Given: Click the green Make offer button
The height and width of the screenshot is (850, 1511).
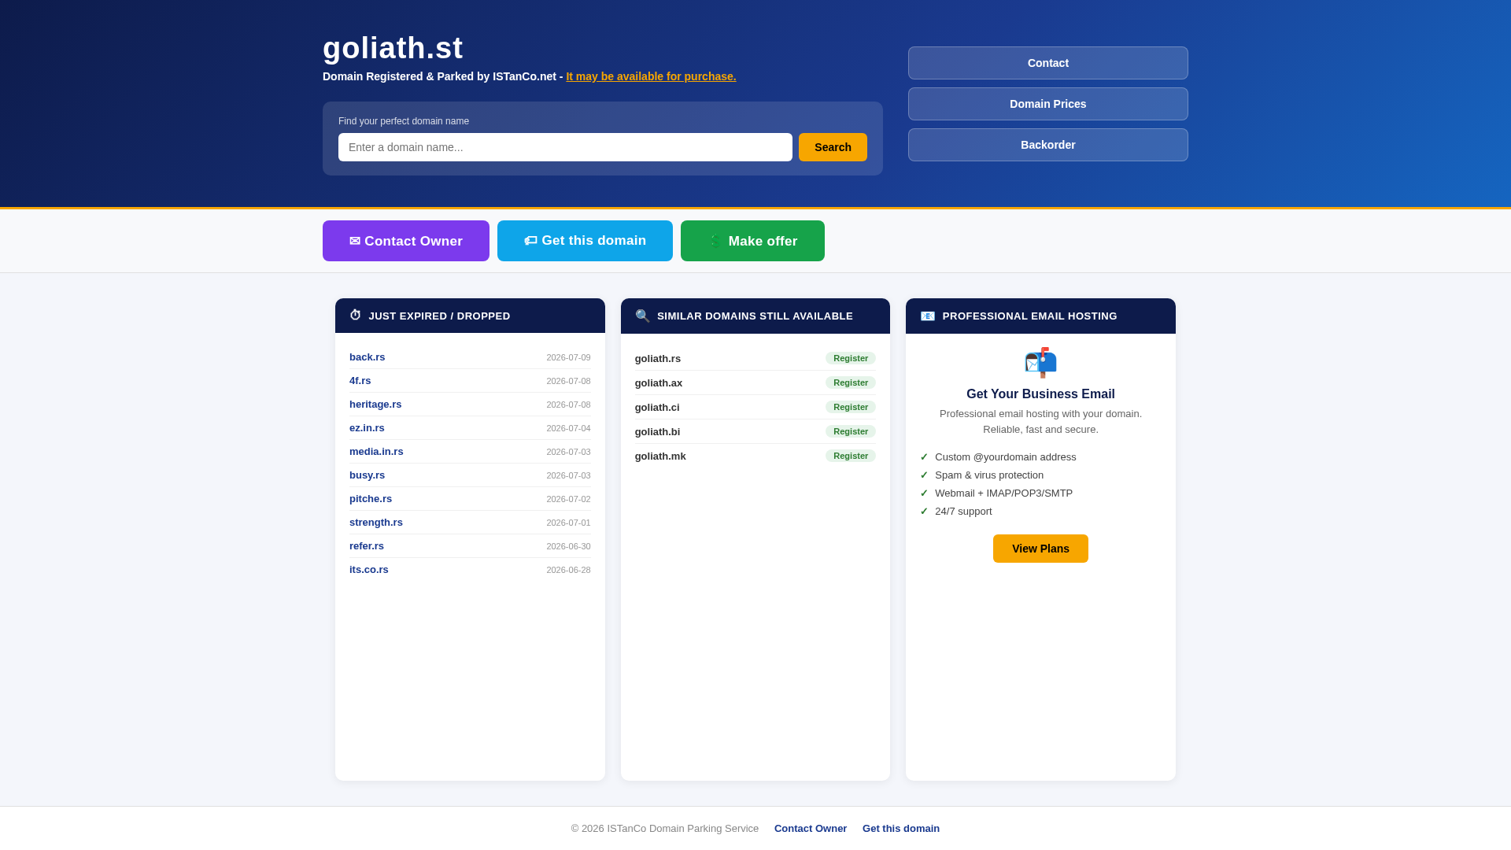Looking at the screenshot, I should (752, 241).
